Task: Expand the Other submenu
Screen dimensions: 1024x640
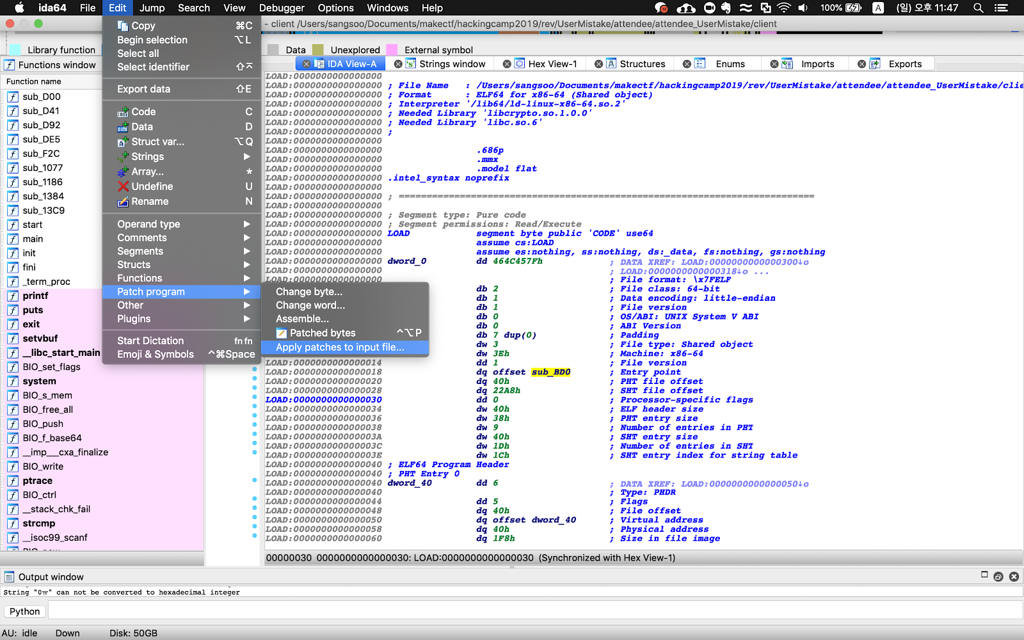Action: (x=182, y=305)
